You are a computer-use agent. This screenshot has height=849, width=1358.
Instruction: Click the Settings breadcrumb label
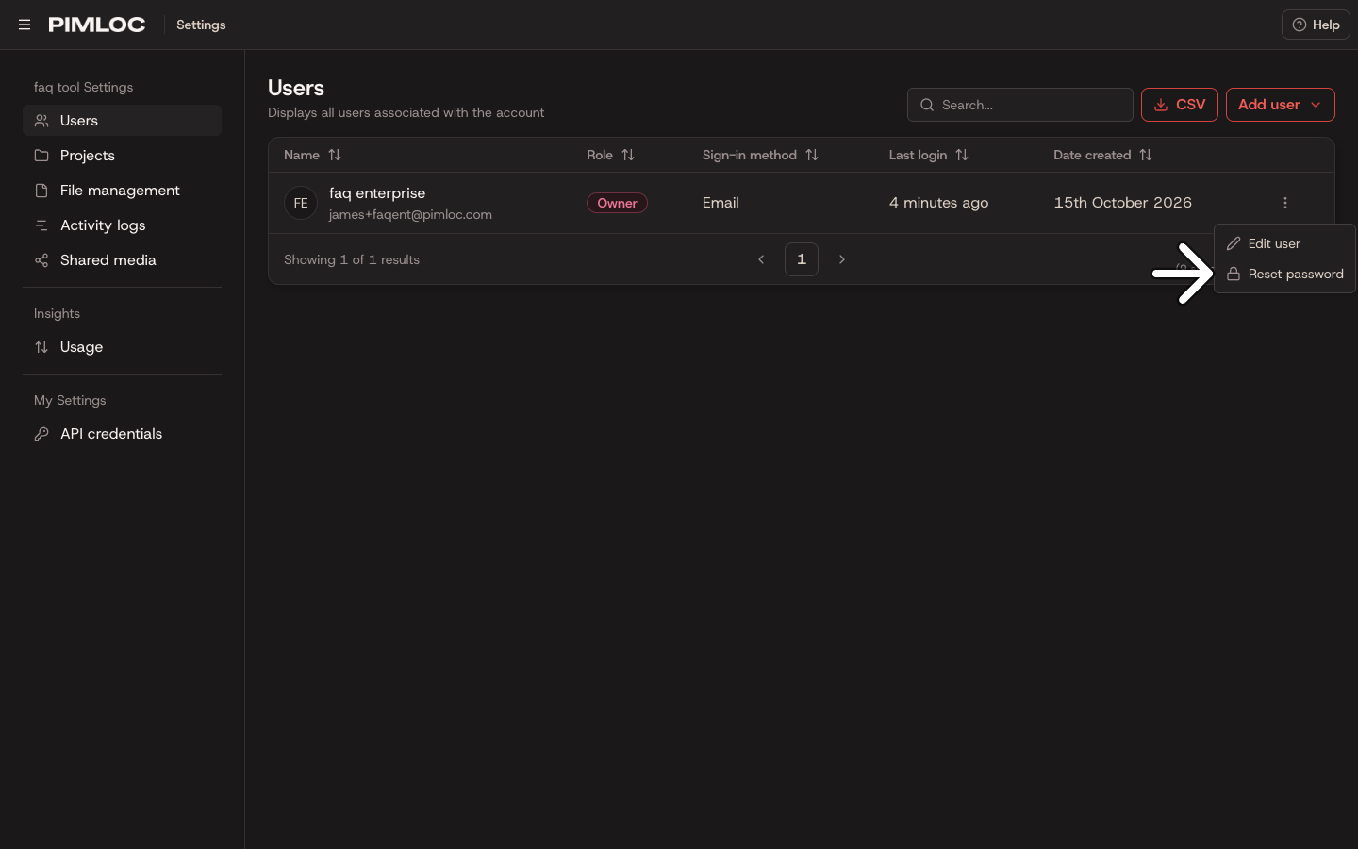(201, 25)
